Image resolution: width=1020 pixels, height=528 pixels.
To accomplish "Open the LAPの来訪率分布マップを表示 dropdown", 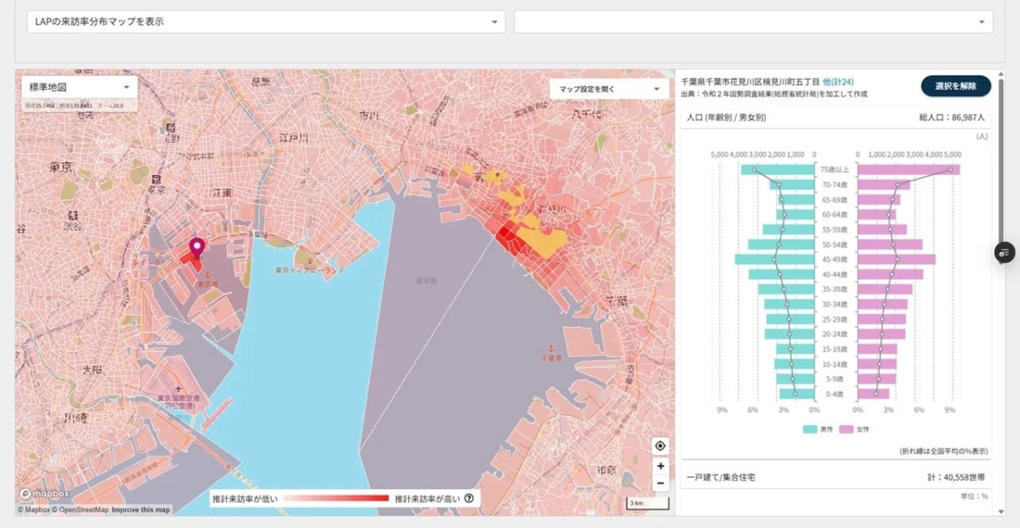I will (266, 22).
